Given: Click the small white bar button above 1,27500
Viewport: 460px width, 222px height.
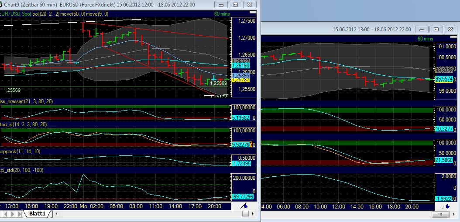Looking at the screenshot, I should 252,13.
